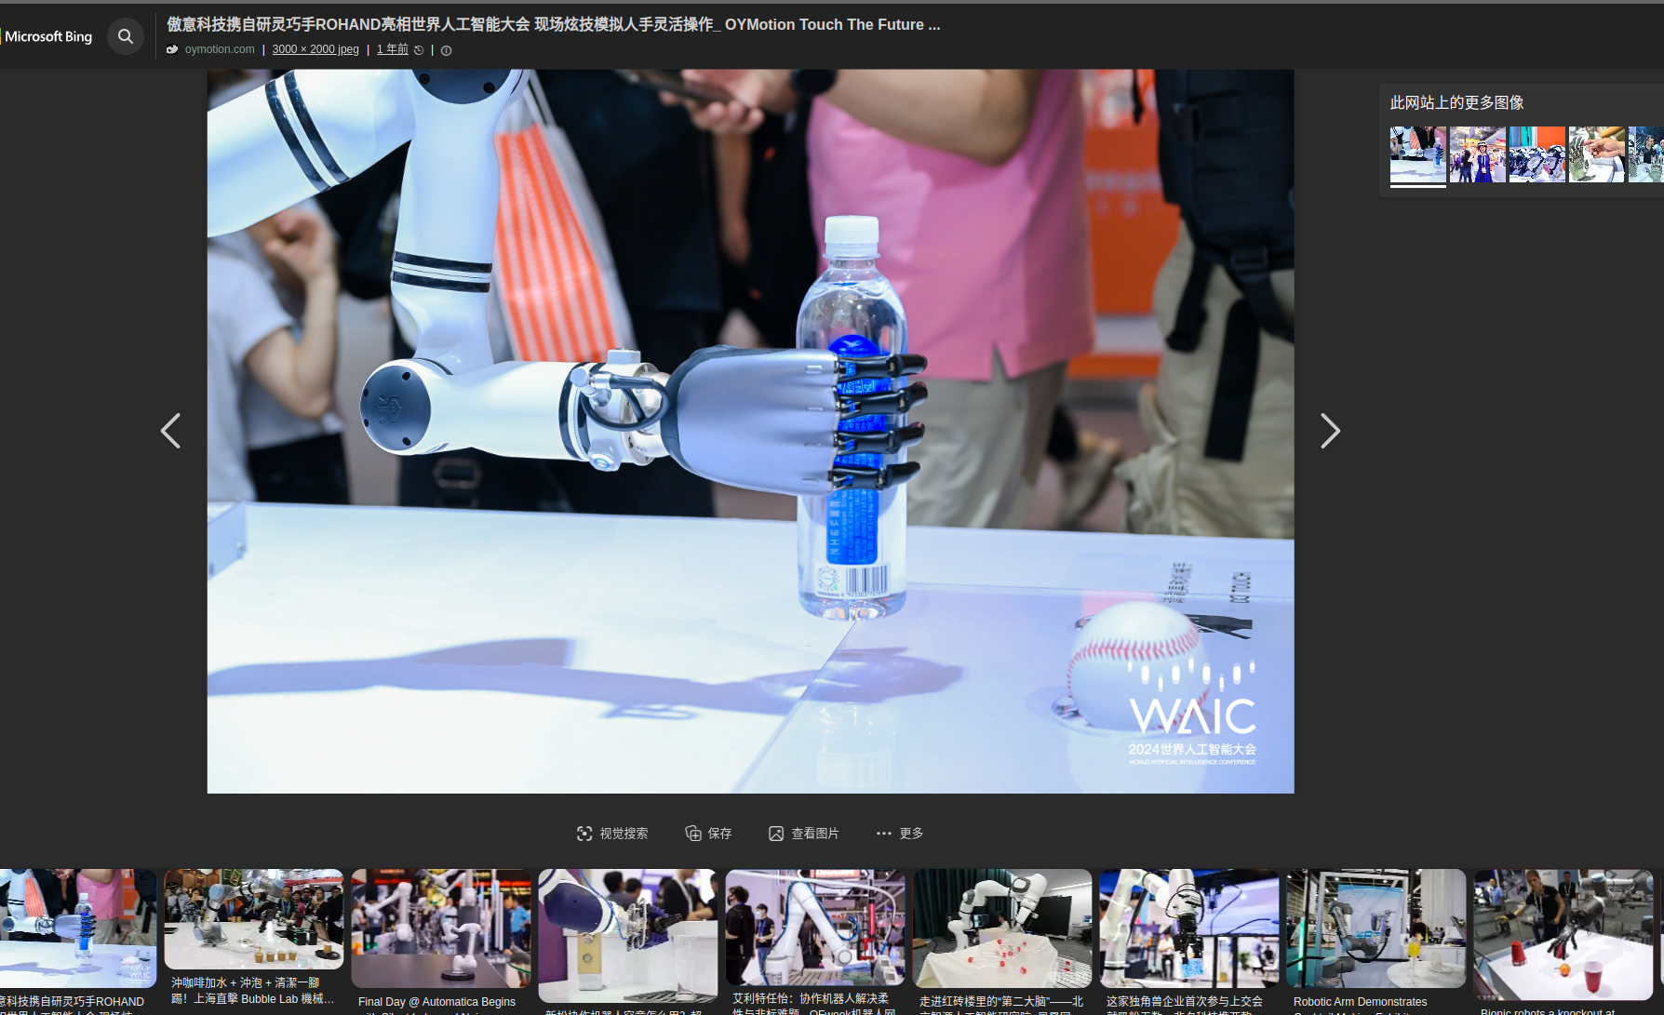The width and height of the screenshot is (1664, 1015).
Task: Go to Microsoft Bing home logo
Action: point(47,36)
